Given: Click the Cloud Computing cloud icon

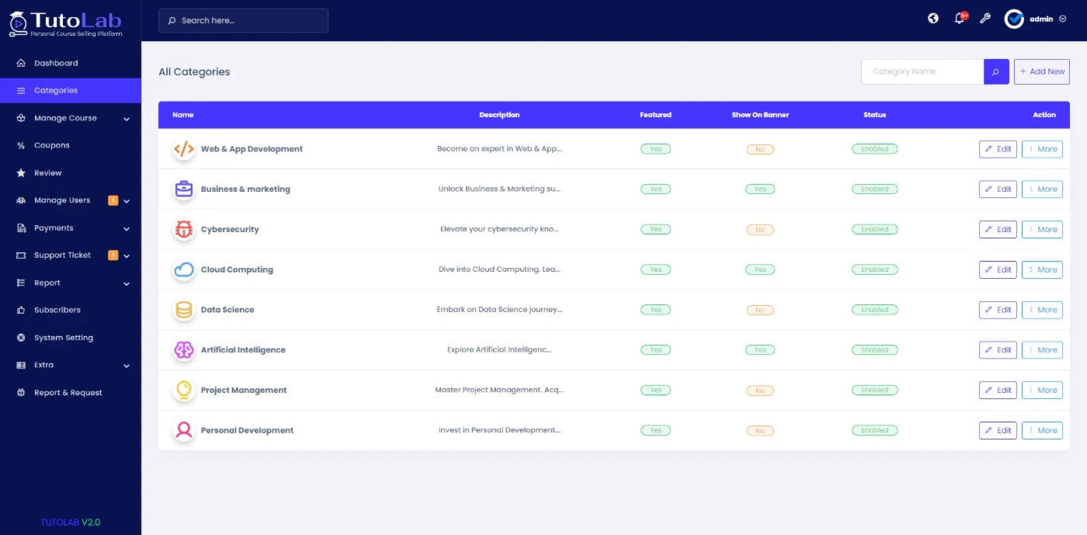Looking at the screenshot, I should click(x=184, y=269).
